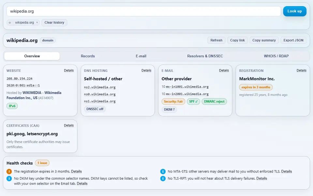Click the Look up button

[295, 11]
